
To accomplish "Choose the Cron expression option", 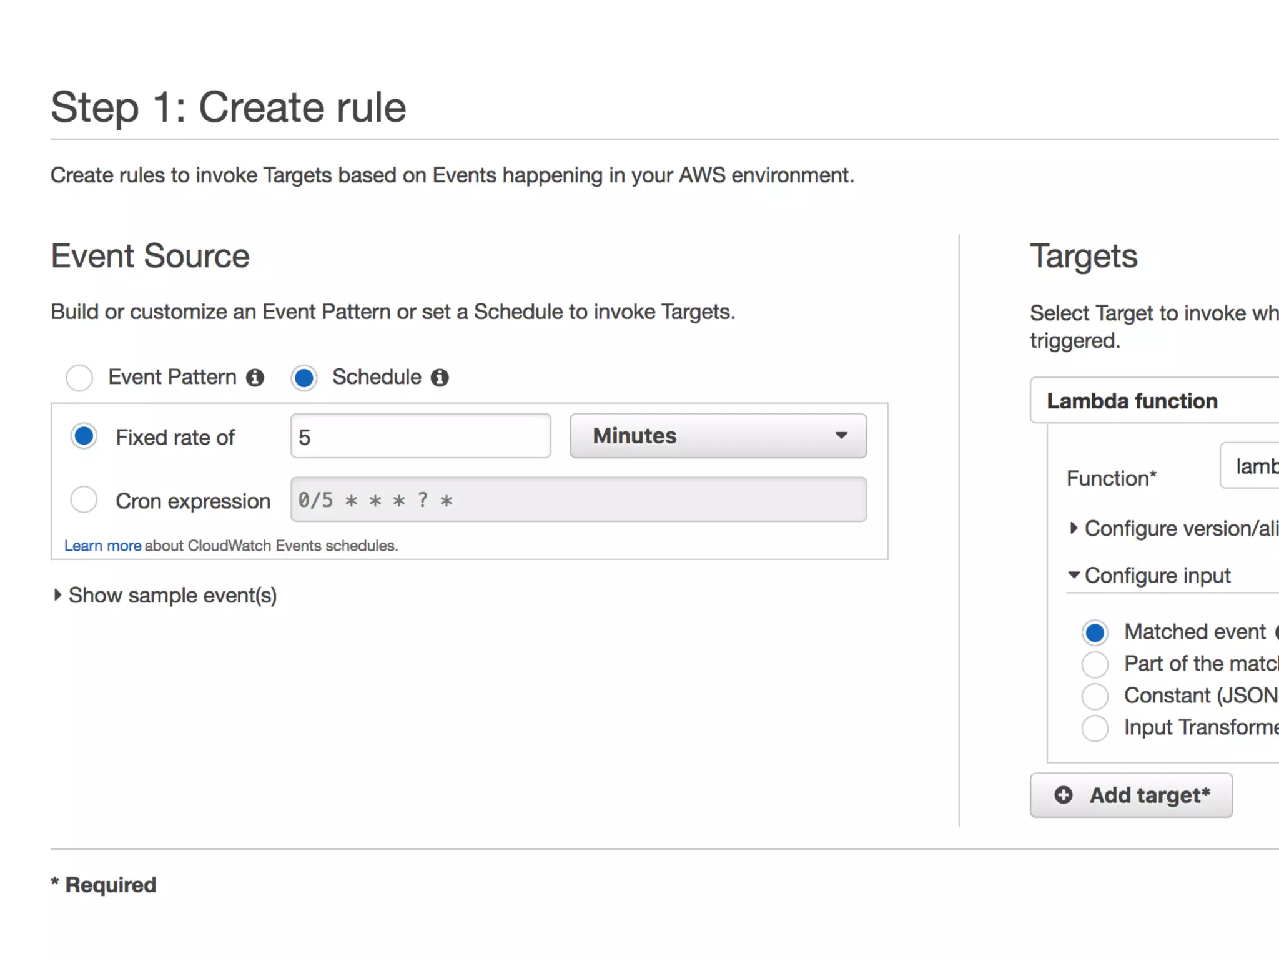I will pyautogui.click(x=84, y=500).
